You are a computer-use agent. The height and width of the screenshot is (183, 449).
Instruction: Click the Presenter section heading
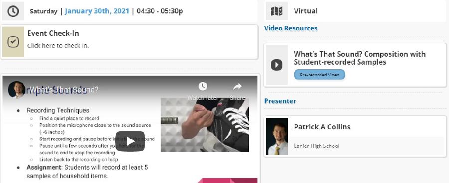280,101
